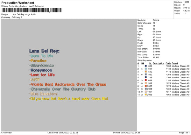Click the Max Stitch value 3.0 mm
Viewport: 191px width, 135px height.
[156, 49]
